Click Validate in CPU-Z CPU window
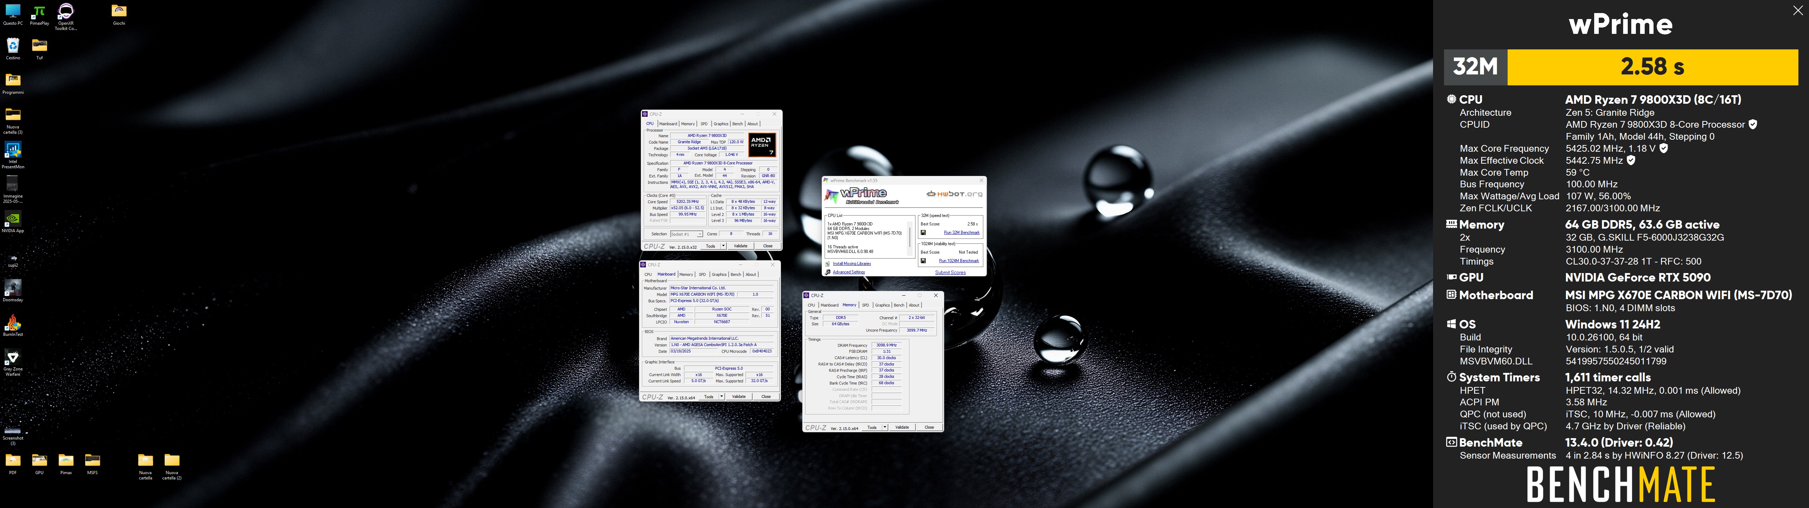Image resolution: width=1809 pixels, height=508 pixels. (x=741, y=246)
